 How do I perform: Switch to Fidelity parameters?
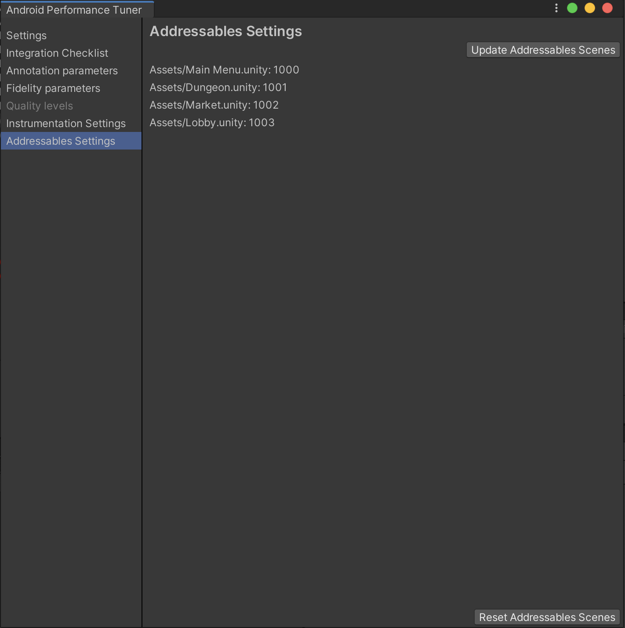(x=53, y=88)
